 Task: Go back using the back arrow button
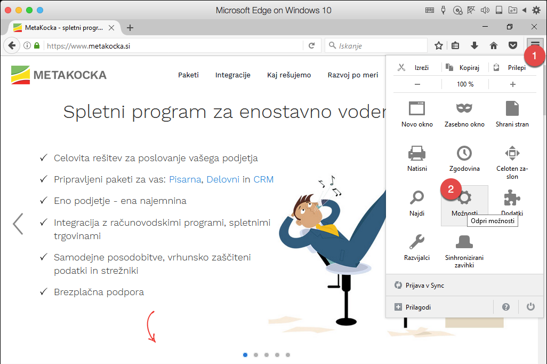pyautogui.click(x=12, y=46)
